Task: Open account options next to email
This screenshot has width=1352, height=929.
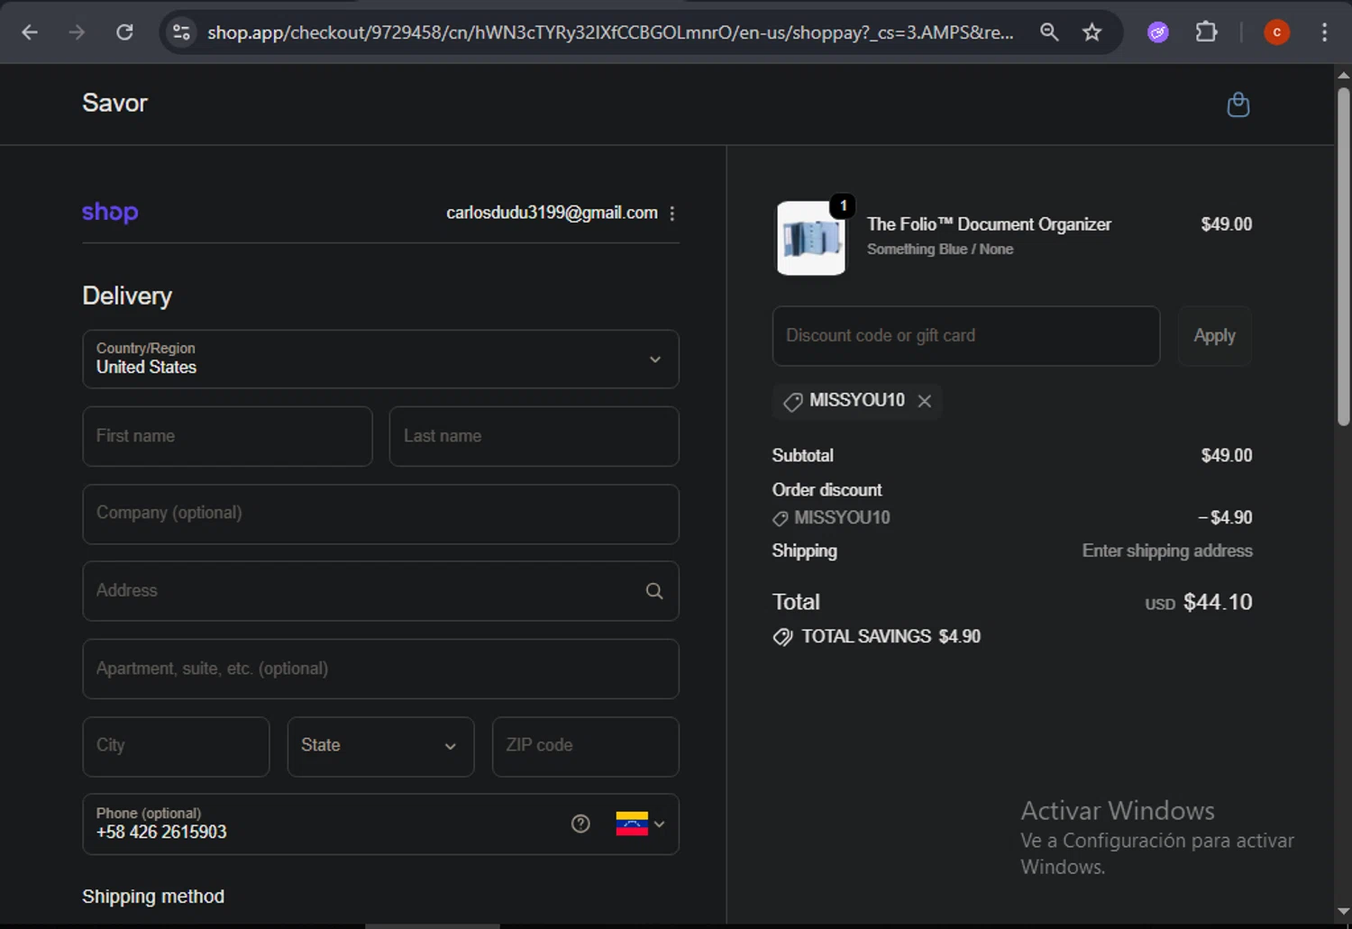Action: (672, 214)
